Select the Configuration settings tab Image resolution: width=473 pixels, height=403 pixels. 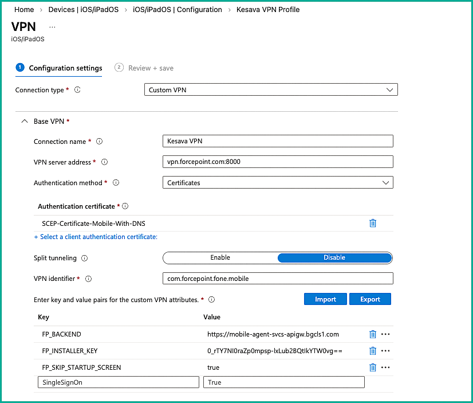tap(65, 68)
